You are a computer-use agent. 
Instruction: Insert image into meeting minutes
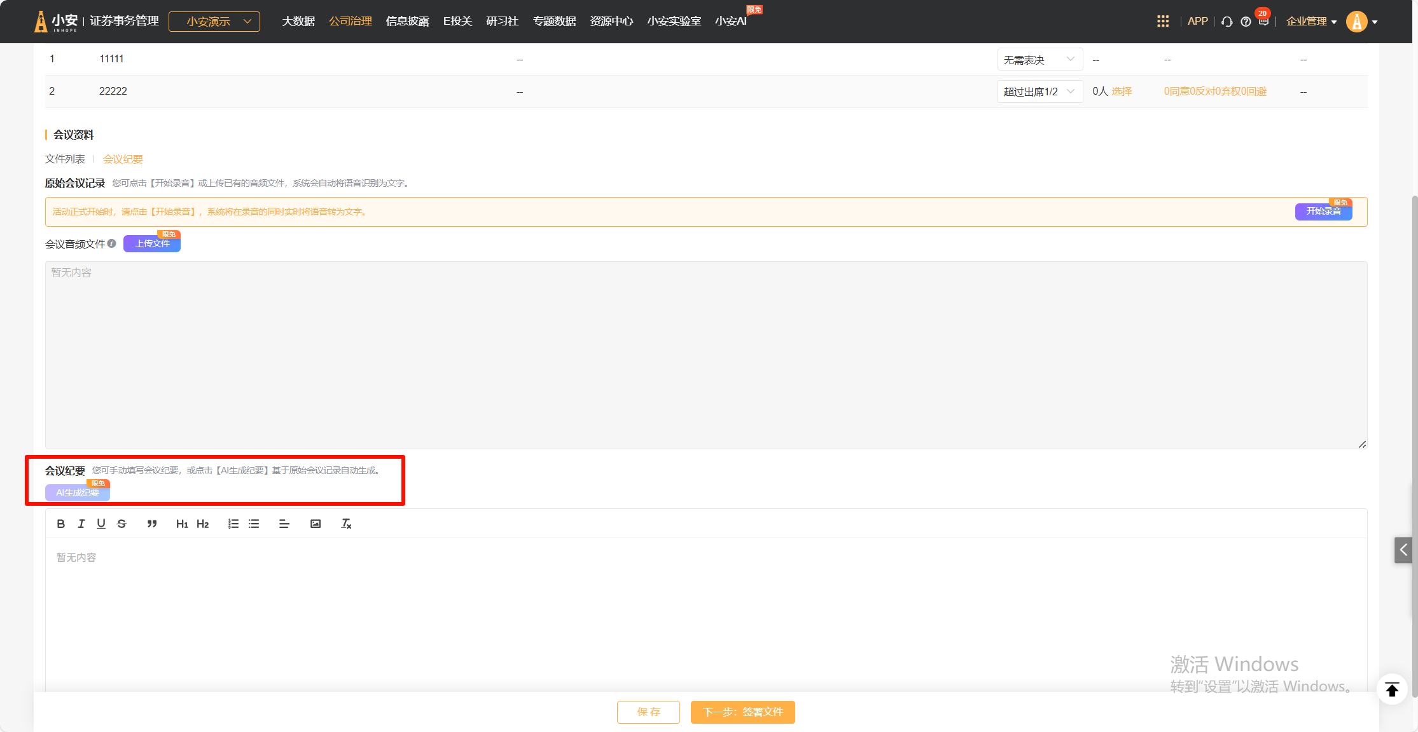316,524
